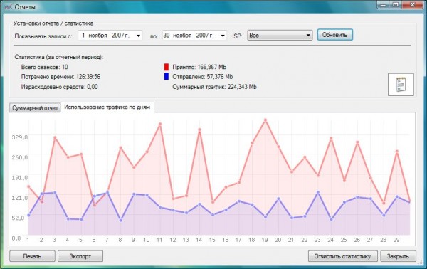Click y-axis label 329,0
427x269 pixels.
[x=20, y=137]
